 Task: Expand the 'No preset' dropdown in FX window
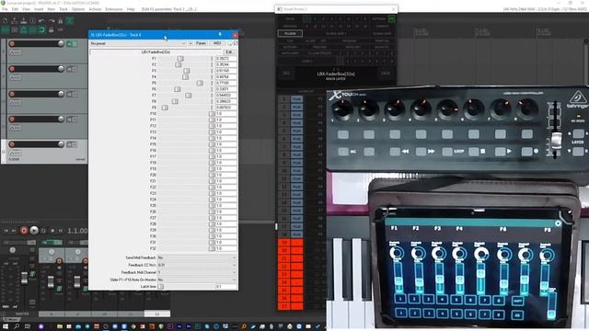(x=138, y=43)
